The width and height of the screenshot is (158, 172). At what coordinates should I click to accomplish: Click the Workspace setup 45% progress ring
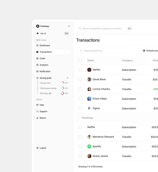point(62,88)
